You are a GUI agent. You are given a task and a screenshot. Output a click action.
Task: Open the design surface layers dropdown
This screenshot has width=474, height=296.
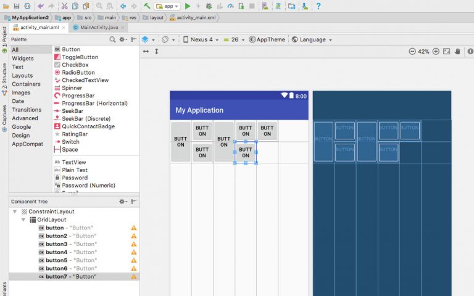148,39
